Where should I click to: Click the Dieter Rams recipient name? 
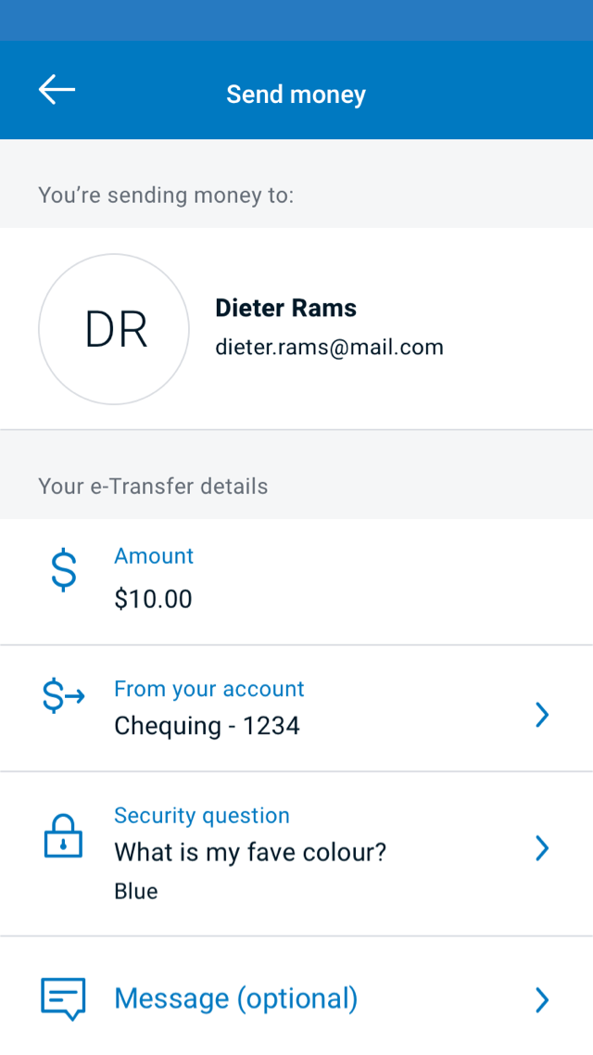pos(285,308)
